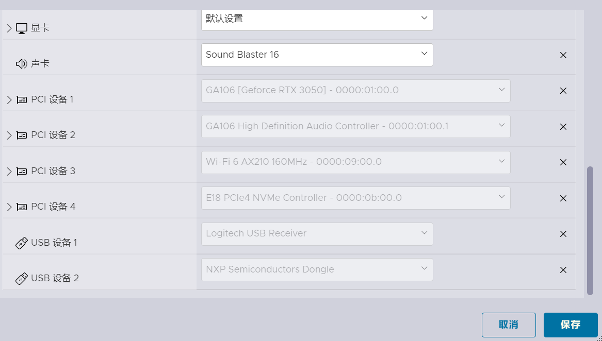This screenshot has width=602, height=341.
Task: Click the speaker icon beside 声卡
Action: point(22,64)
